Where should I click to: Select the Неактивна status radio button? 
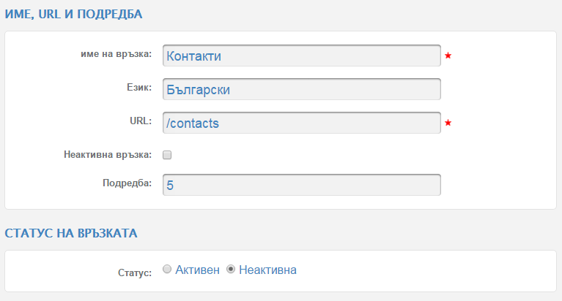[231, 269]
